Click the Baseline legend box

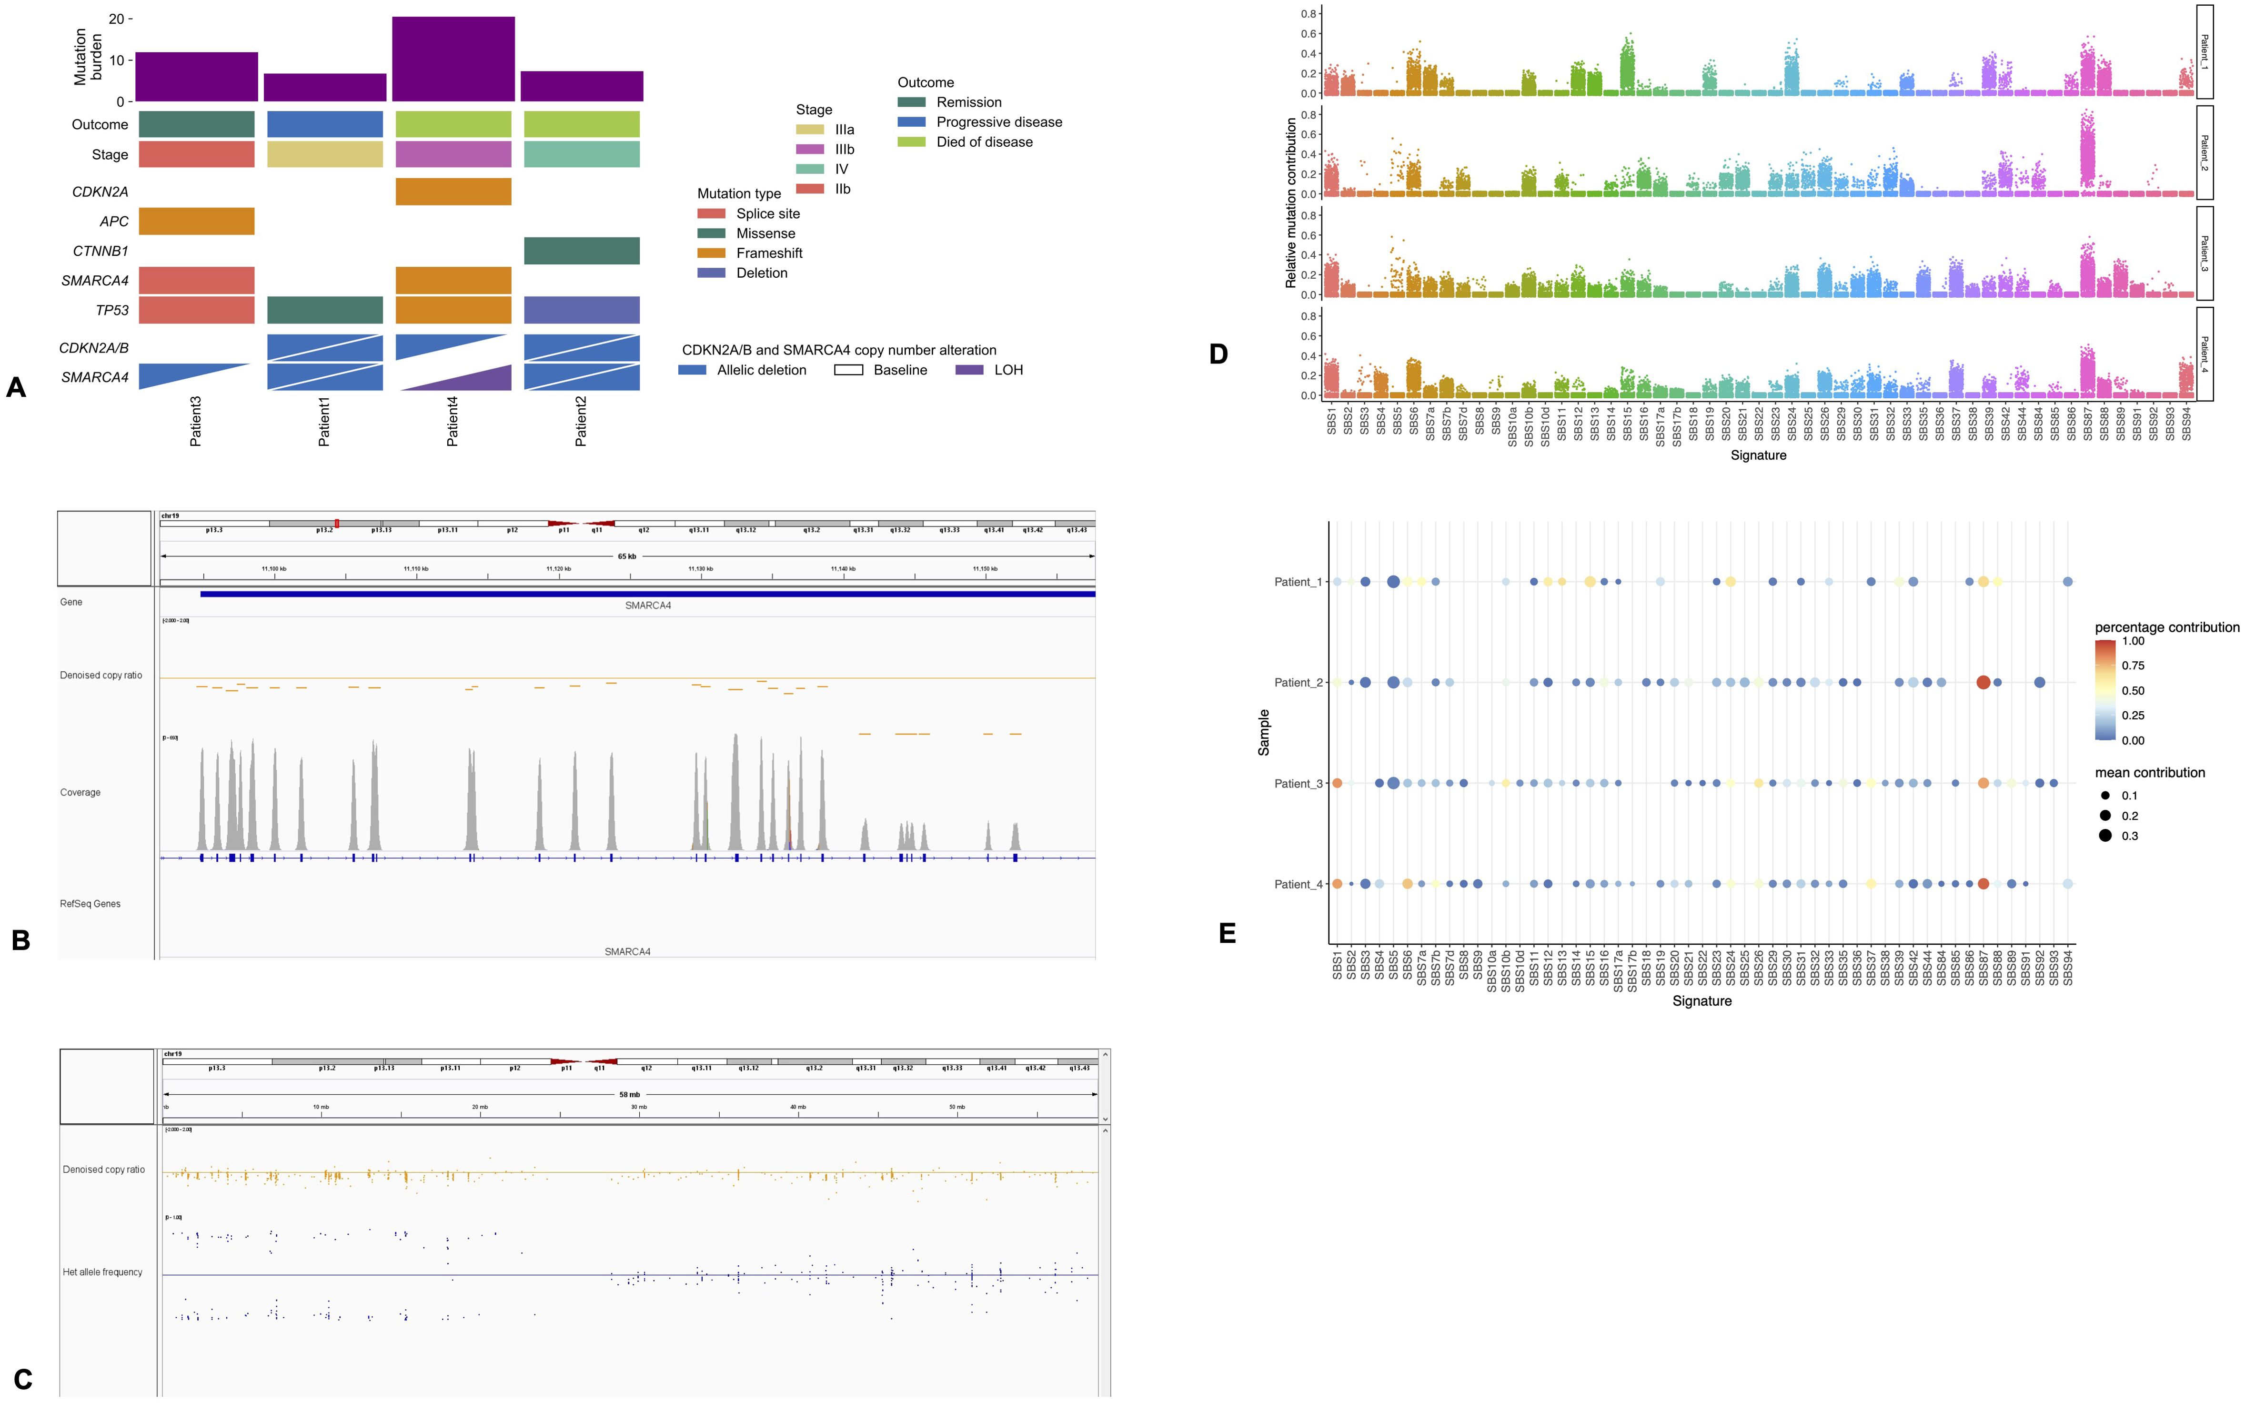click(x=849, y=369)
